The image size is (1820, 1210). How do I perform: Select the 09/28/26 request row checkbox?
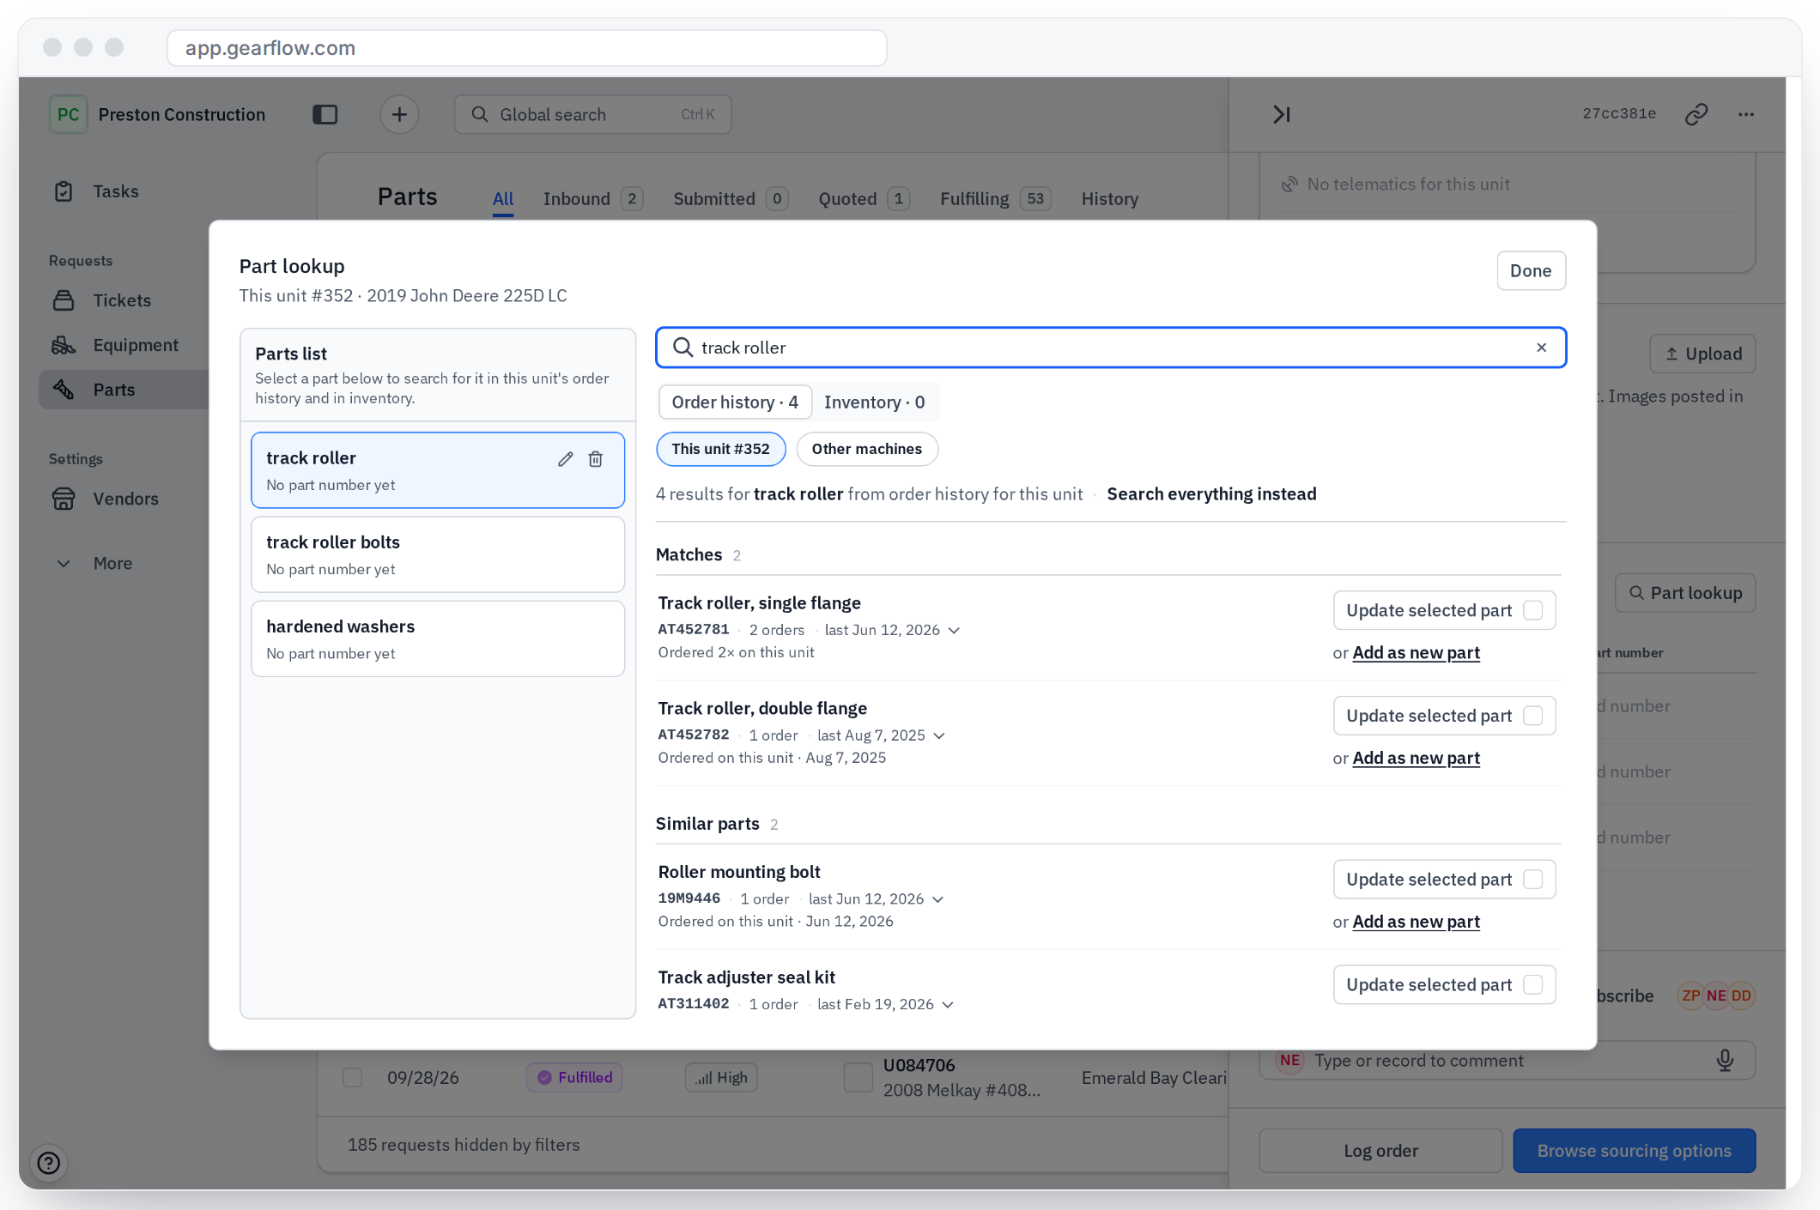tap(353, 1078)
